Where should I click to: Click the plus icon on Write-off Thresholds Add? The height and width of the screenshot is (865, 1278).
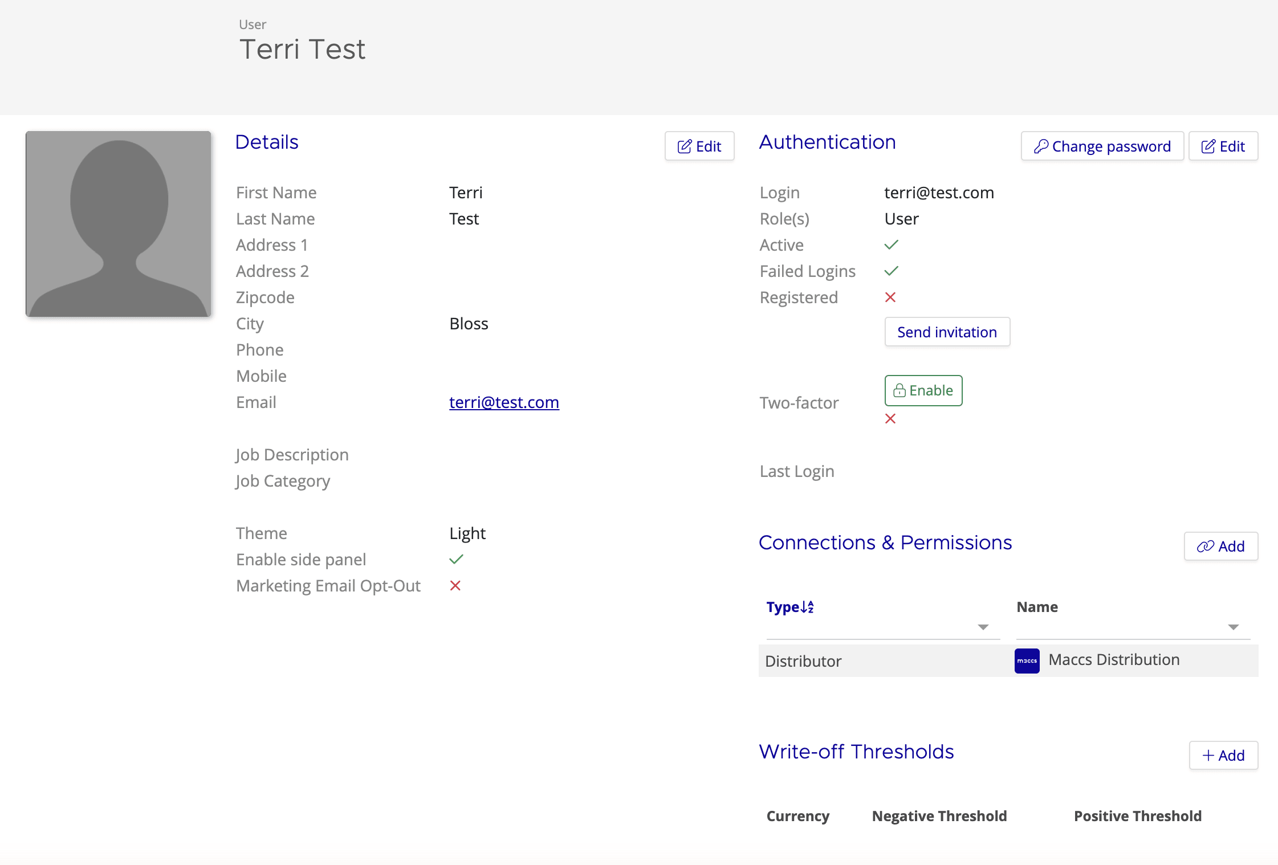point(1207,755)
